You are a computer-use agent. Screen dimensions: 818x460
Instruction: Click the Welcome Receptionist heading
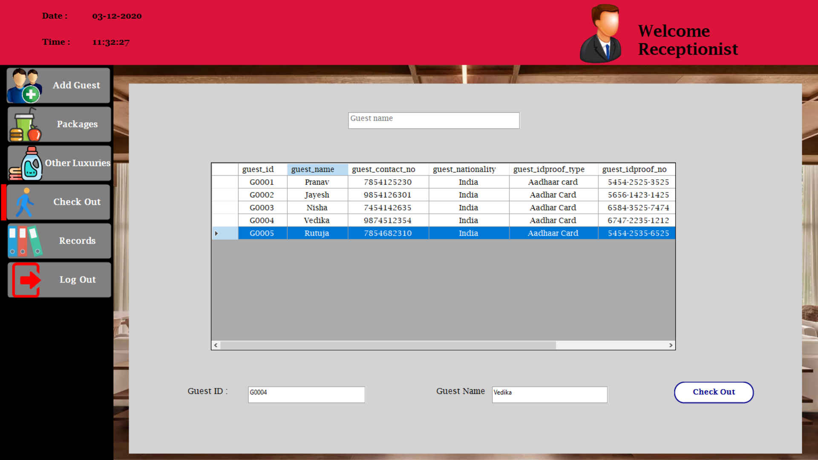[x=688, y=40]
